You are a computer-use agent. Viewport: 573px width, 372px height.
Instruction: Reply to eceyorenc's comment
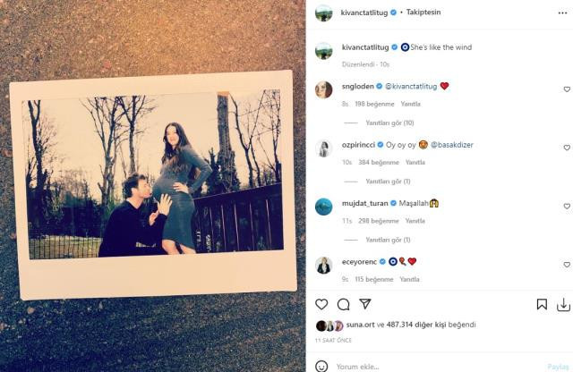click(x=409, y=279)
